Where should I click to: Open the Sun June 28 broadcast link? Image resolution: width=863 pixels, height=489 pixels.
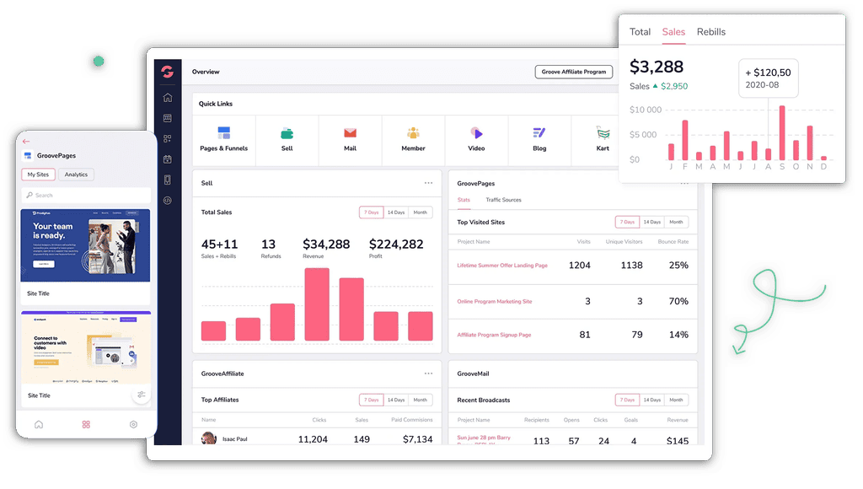(x=484, y=439)
